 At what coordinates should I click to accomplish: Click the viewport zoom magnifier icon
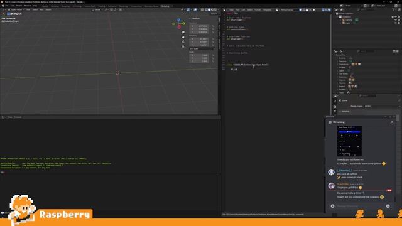point(183,32)
